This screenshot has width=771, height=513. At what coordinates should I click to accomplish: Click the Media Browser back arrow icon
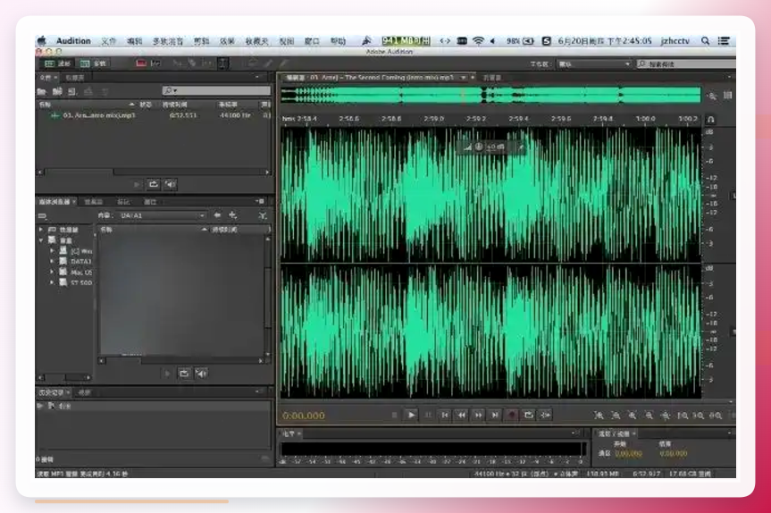click(217, 215)
